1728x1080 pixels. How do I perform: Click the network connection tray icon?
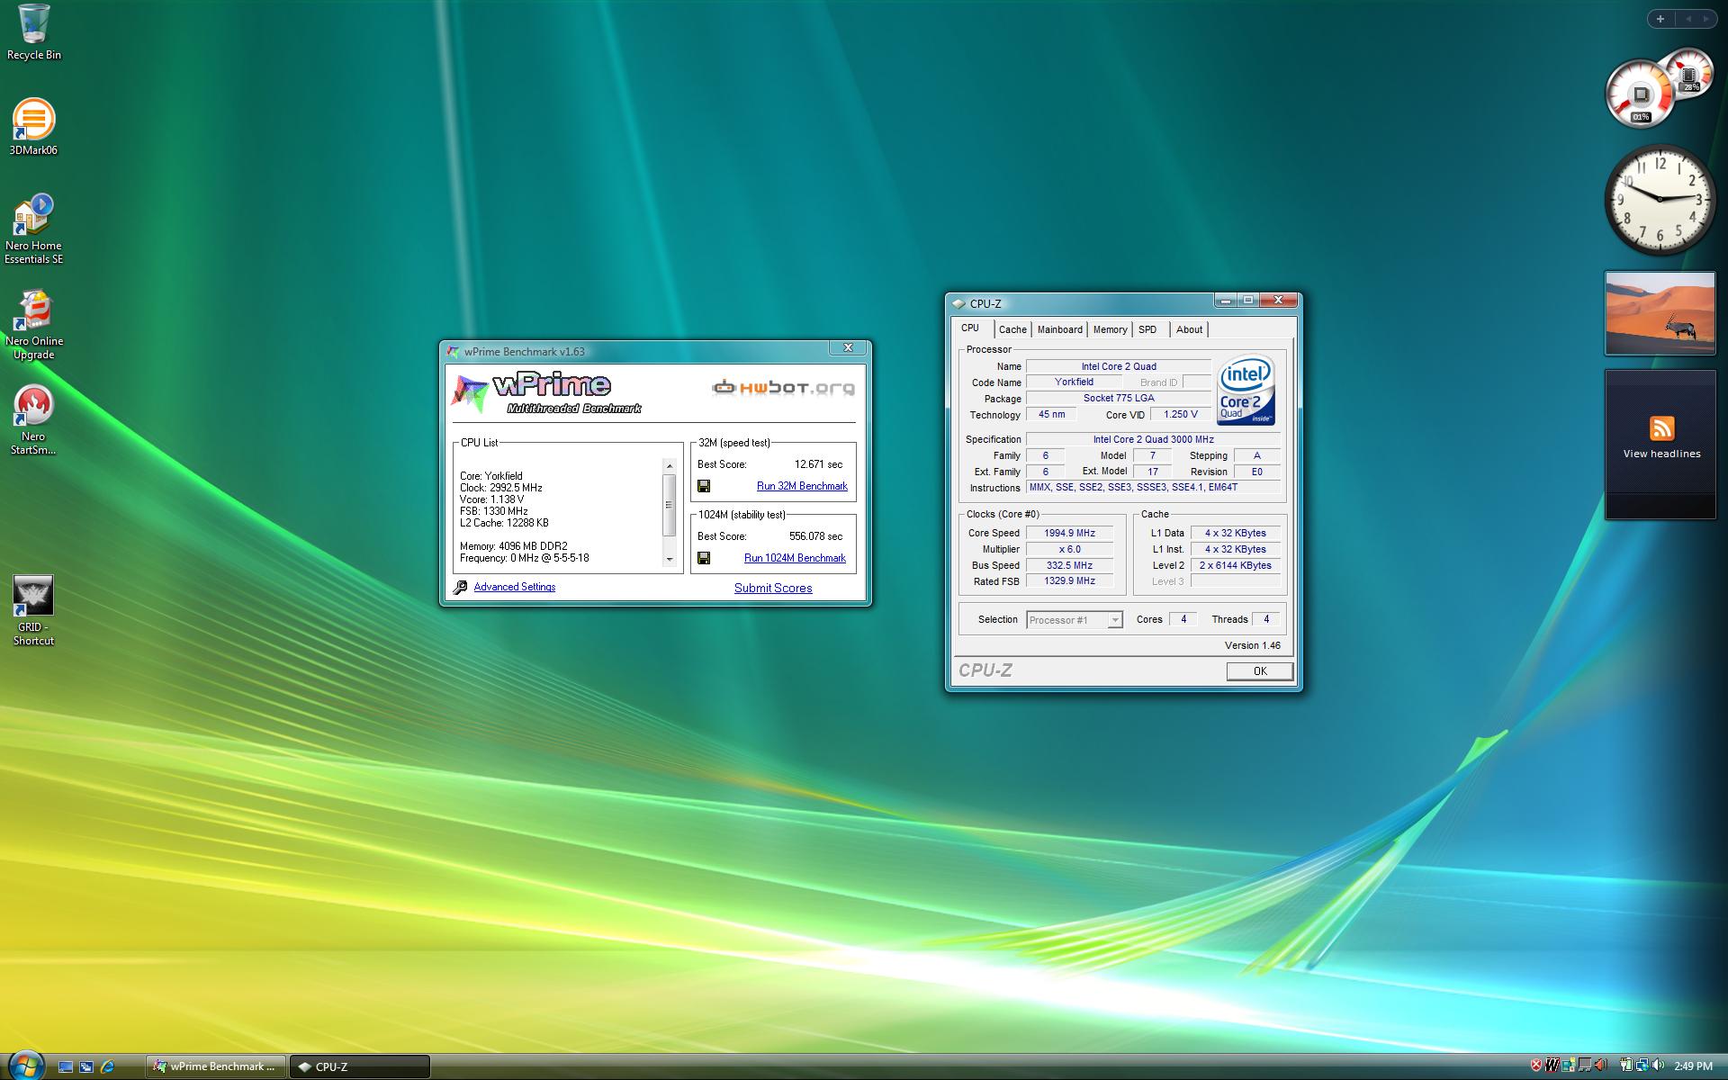1642,1066
